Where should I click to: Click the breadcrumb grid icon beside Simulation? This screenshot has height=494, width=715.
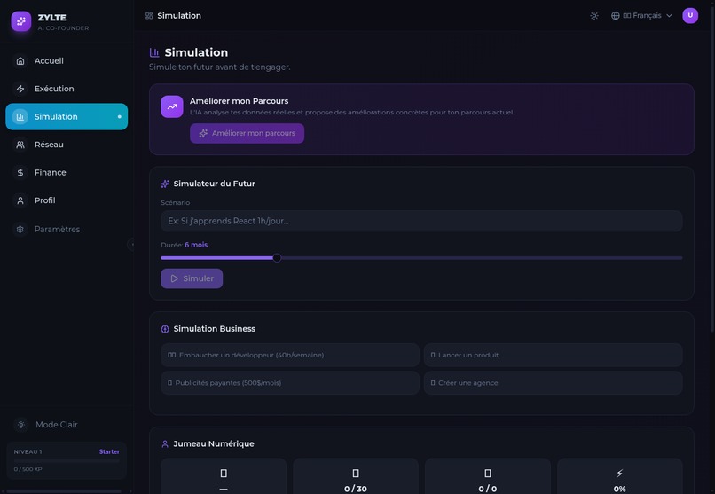tap(149, 15)
